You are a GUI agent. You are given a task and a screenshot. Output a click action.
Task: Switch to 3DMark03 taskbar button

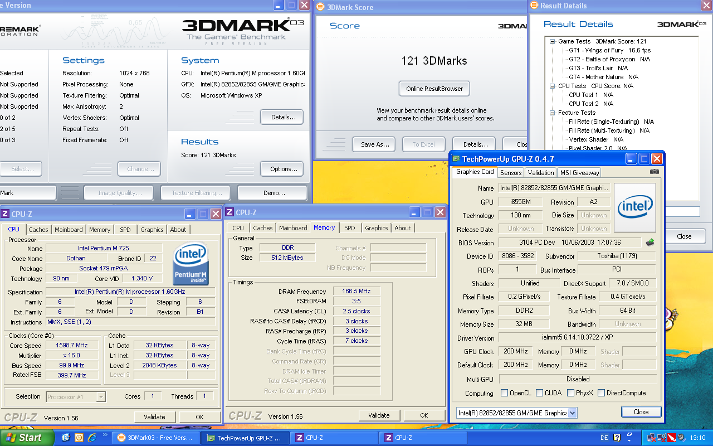click(x=155, y=438)
